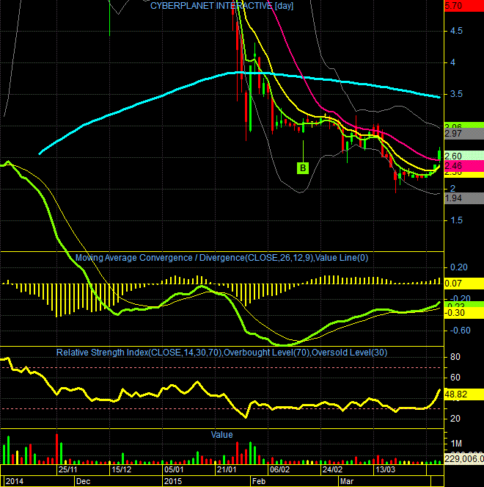Click the 2.46 pink moving average label
The width and height of the screenshot is (484, 487).
click(464, 166)
